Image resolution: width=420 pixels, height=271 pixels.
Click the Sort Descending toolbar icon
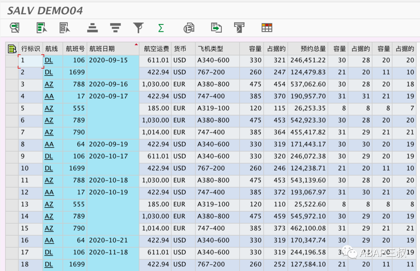[x=115, y=28]
